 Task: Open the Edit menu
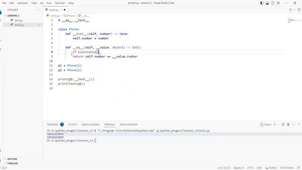[11, 3]
